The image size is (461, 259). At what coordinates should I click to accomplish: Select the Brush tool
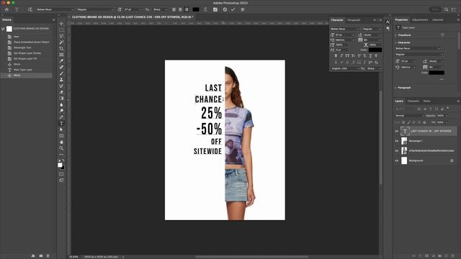61,73
